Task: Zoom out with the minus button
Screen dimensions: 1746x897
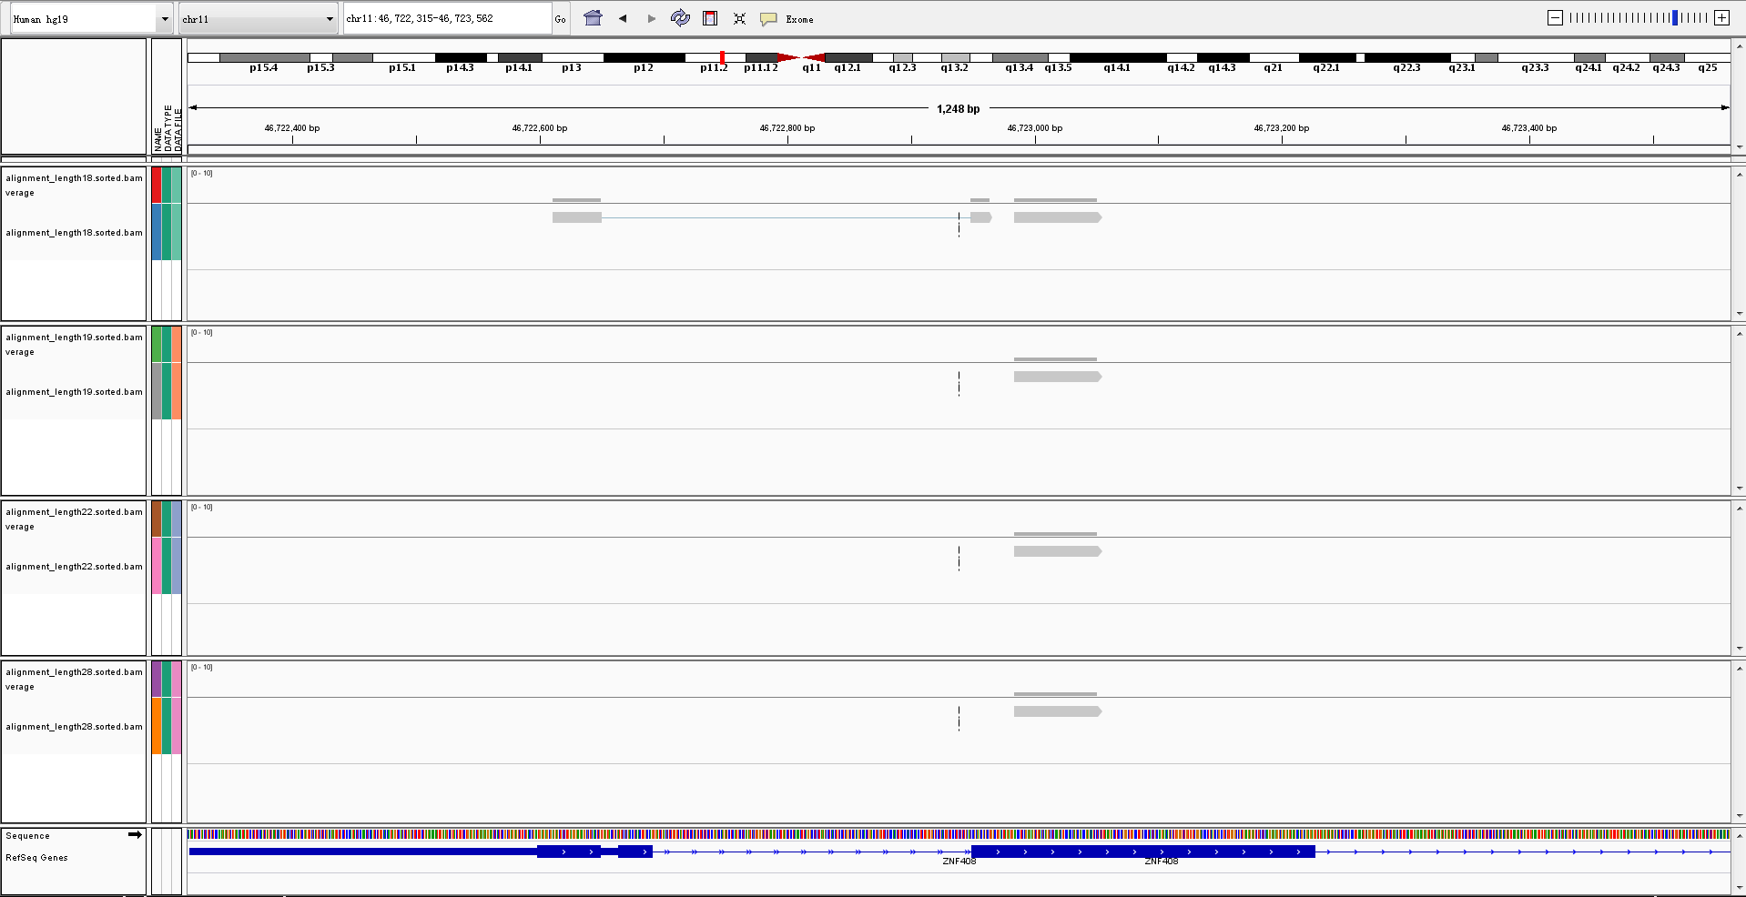Action: coord(1555,18)
